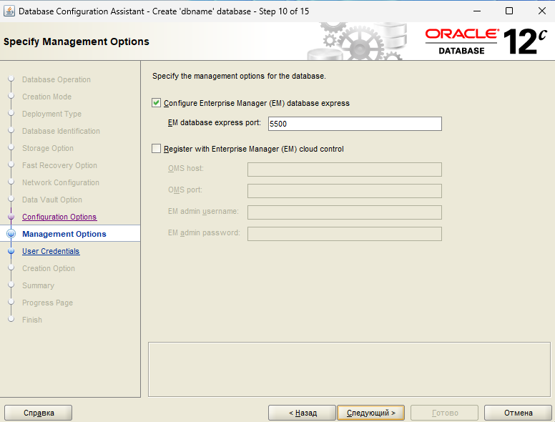Screen dimensions: 555x422
Task: Click the Configuration Options step bullet icon
Action: [11, 216]
